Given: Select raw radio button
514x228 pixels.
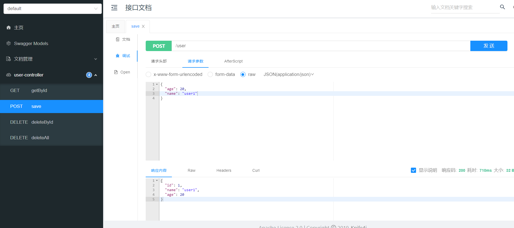Looking at the screenshot, I should point(243,75).
